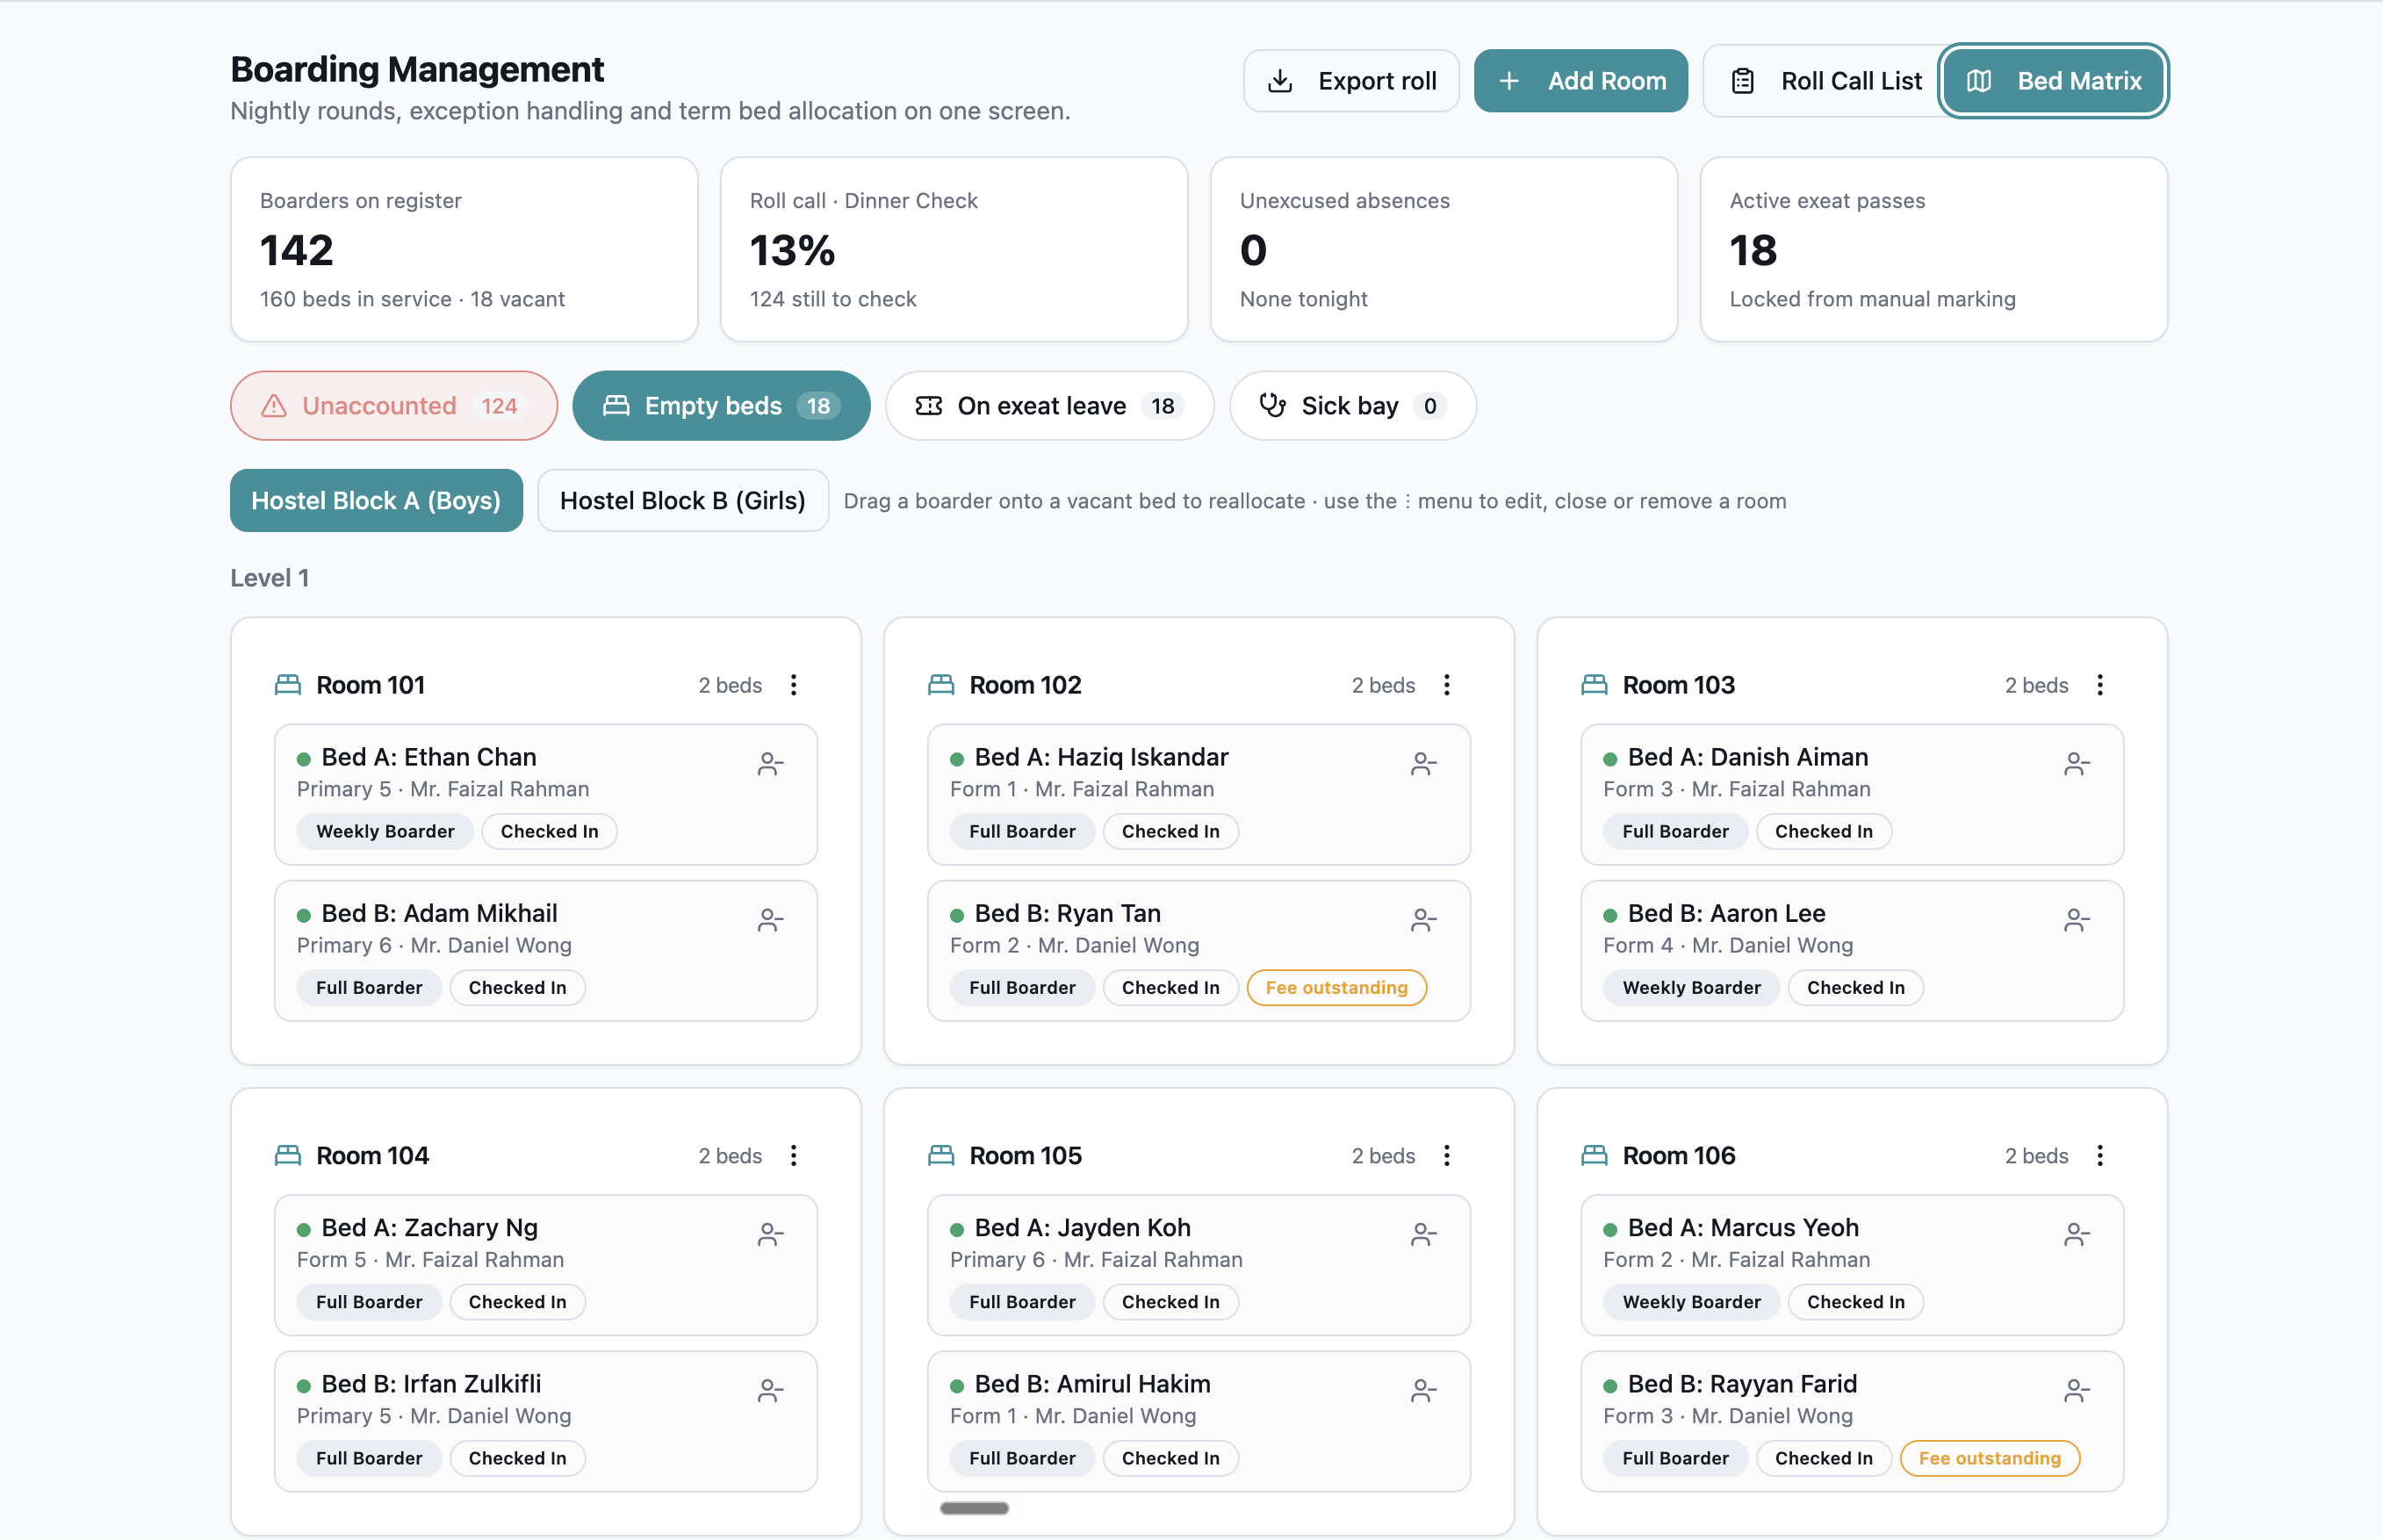Click the remove-boarder icon for Aaron Lee
This screenshot has height=1540, width=2383.
[x=2076, y=920]
